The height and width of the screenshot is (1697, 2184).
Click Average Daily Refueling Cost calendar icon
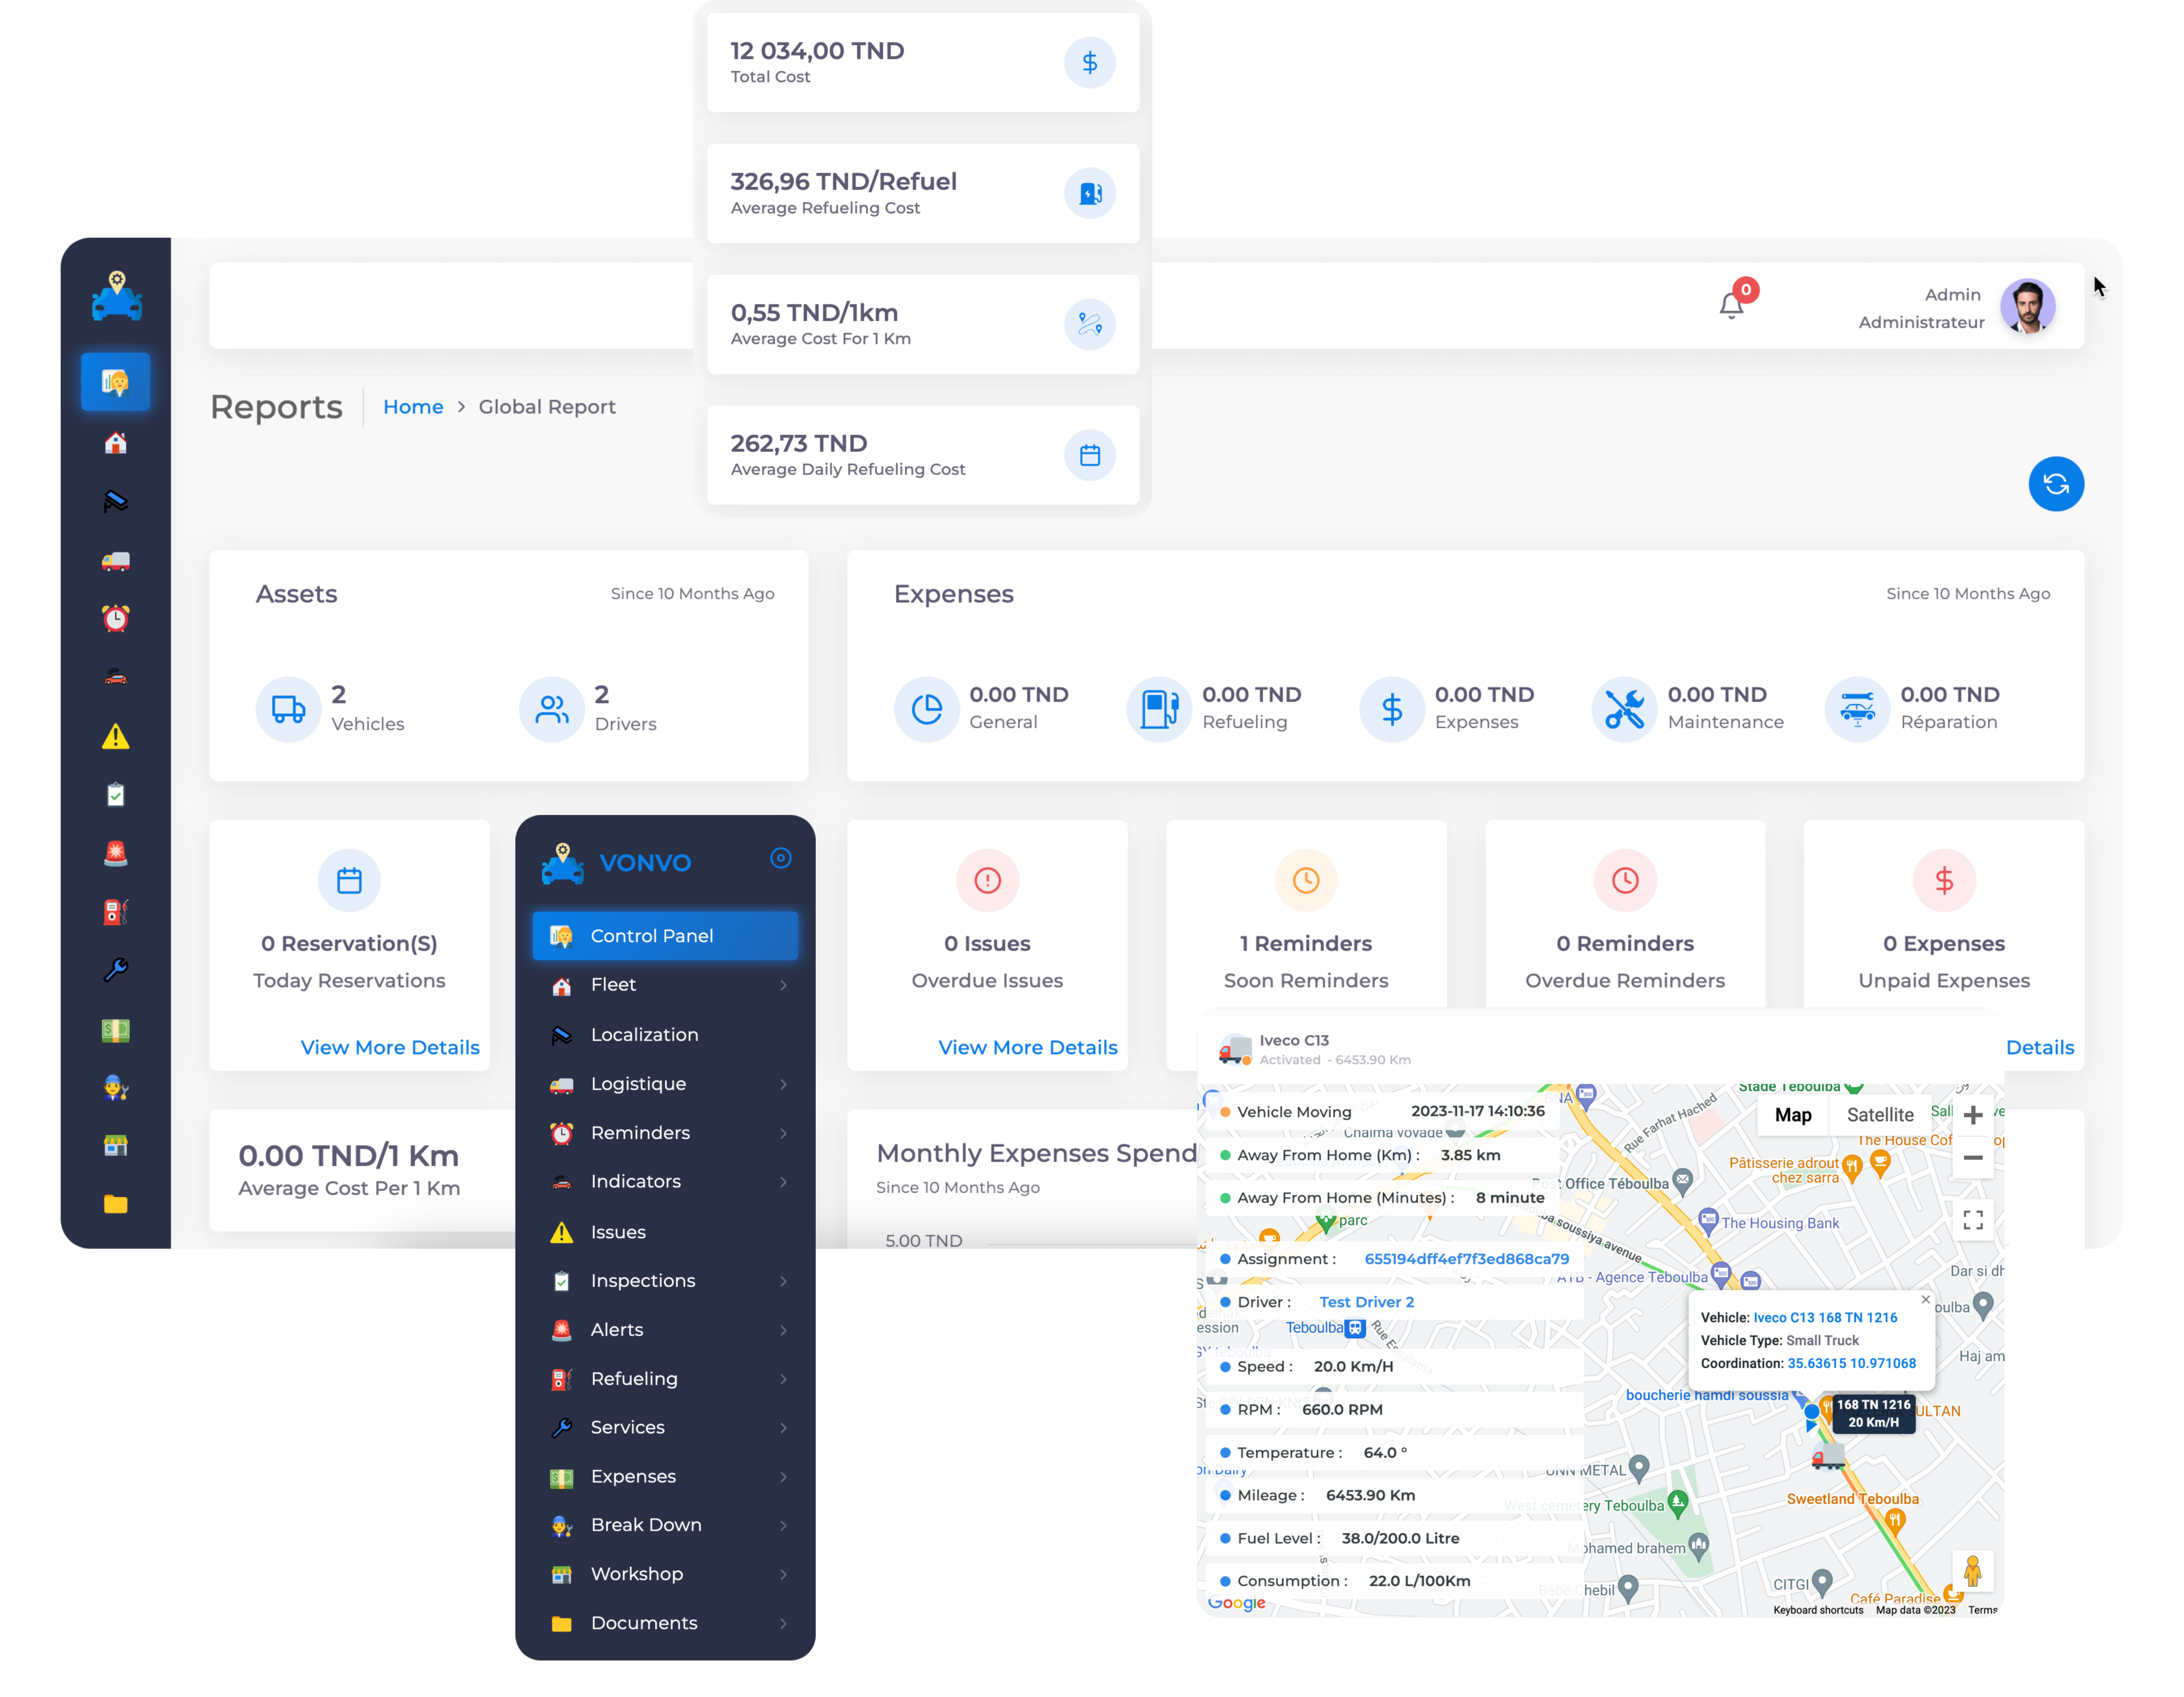(1089, 456)
